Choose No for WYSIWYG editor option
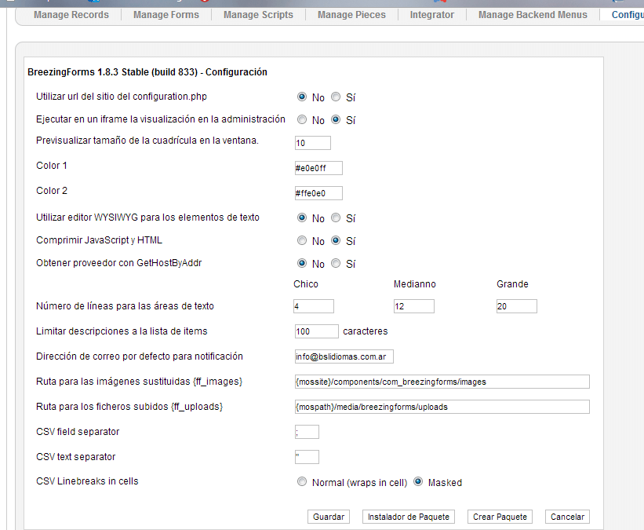The width and height of the screenshot is (644, 530). pyautogui.click(x=302, y=218)
